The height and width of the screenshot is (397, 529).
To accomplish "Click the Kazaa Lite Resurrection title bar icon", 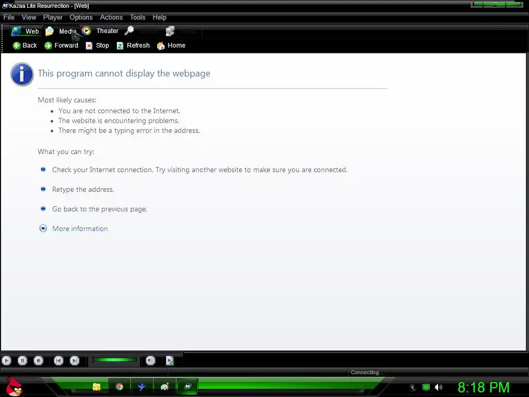I will (x=5, y=5).
